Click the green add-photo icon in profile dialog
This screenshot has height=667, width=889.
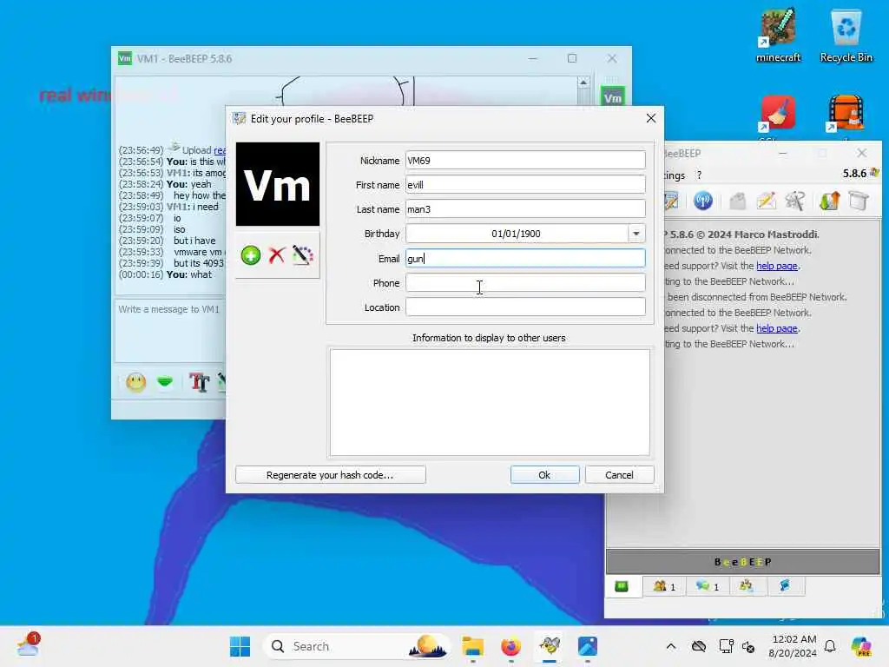pyautogui.click(x=251, y=255)
